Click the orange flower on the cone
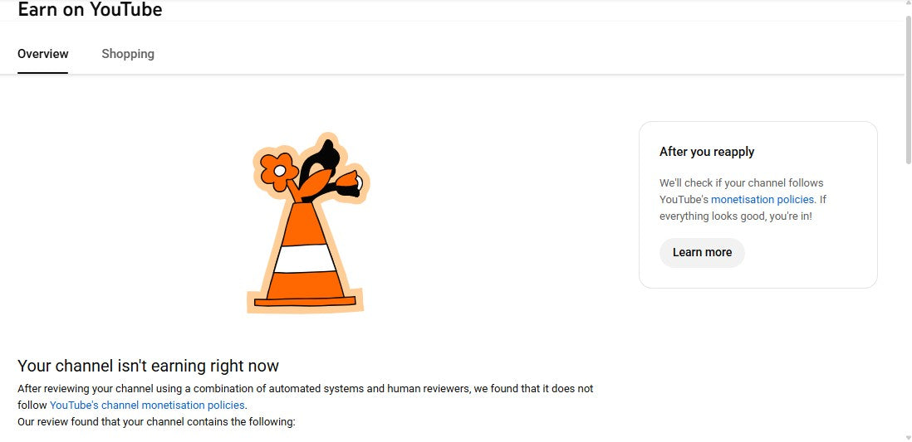This screenshot has width=912, height=442. (277, 169)
